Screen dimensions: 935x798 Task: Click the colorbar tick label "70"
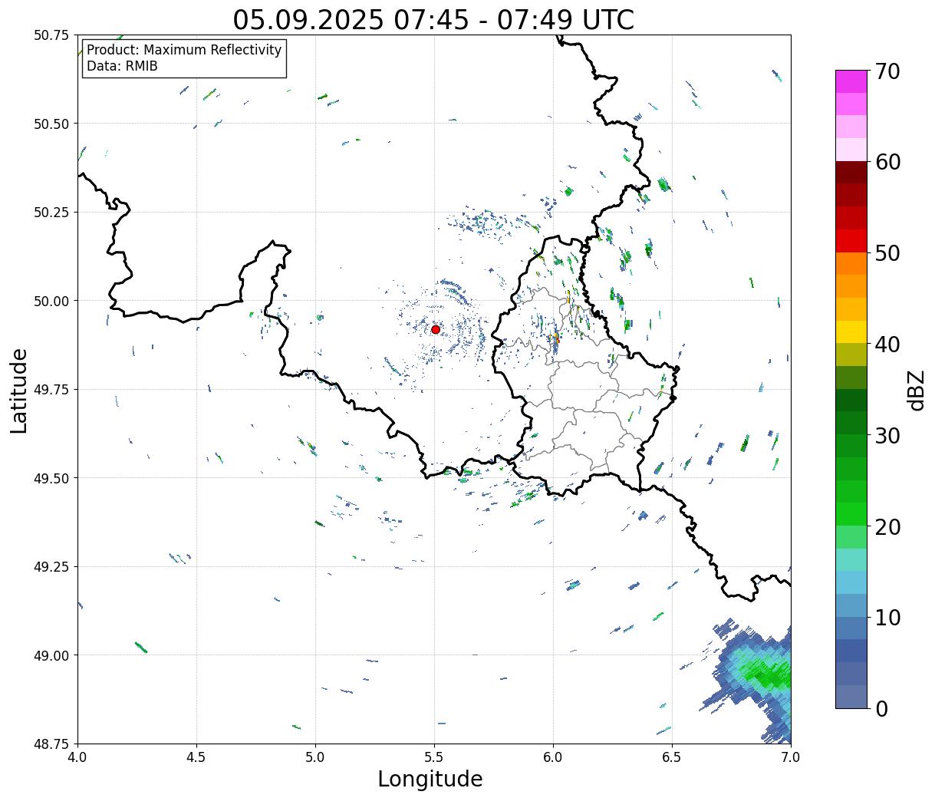pyautogui.click(x=887, y=71)
